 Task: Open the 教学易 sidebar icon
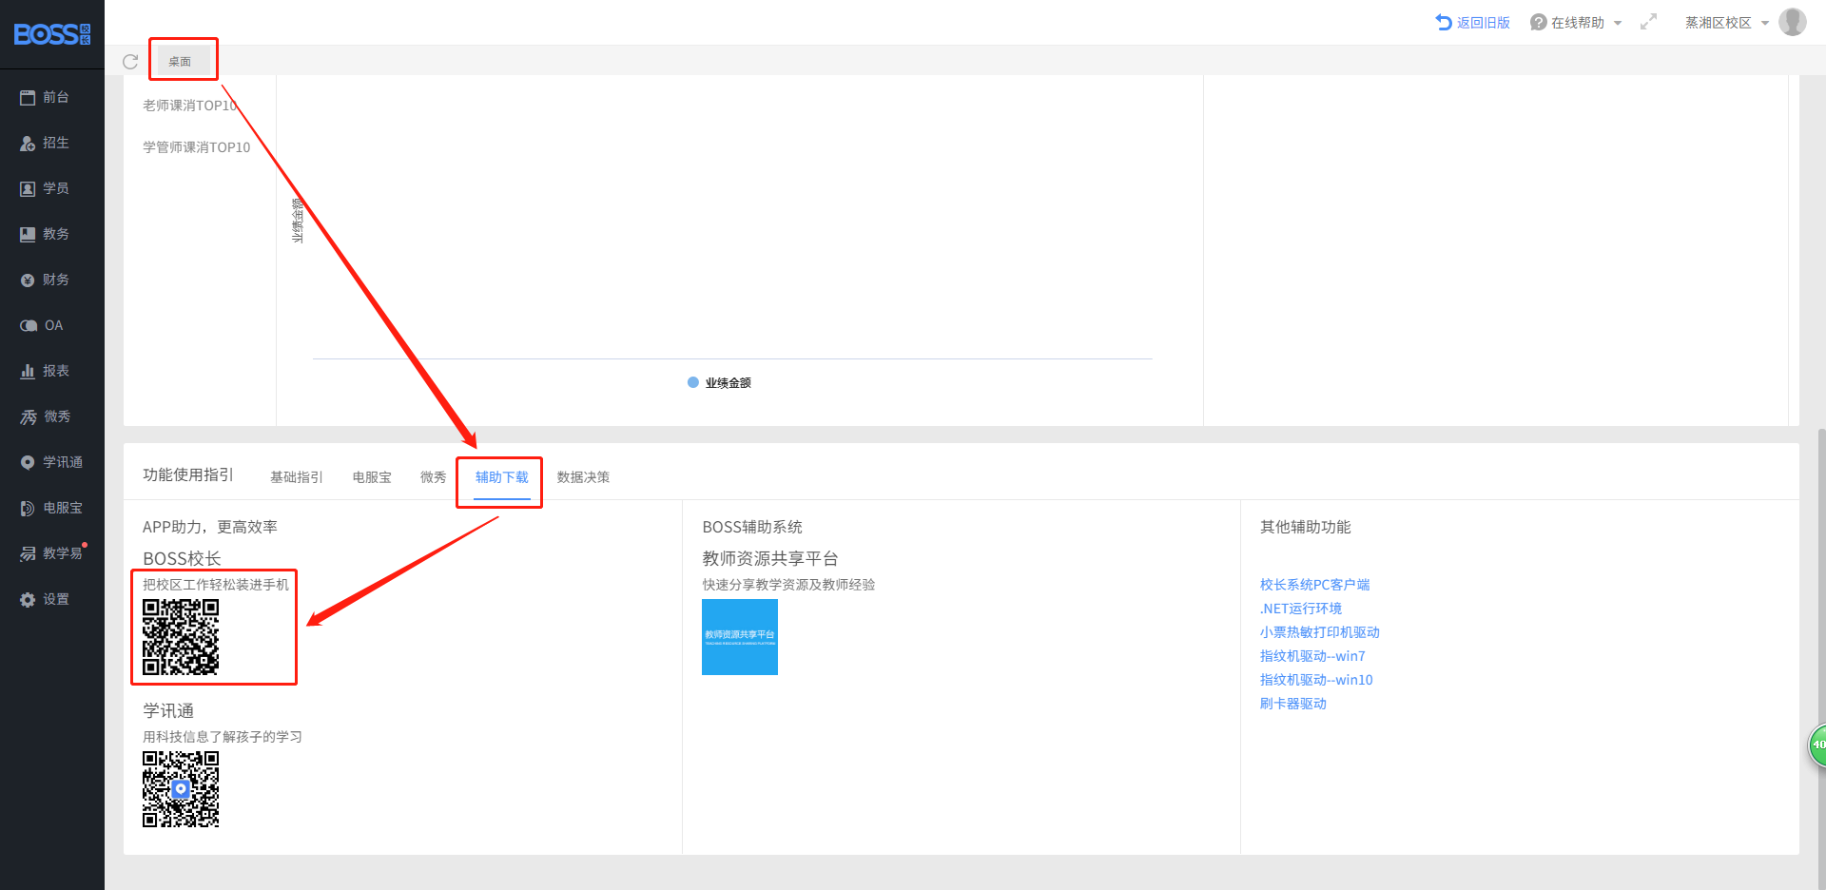pyautogui.click(x=28, y=553)
